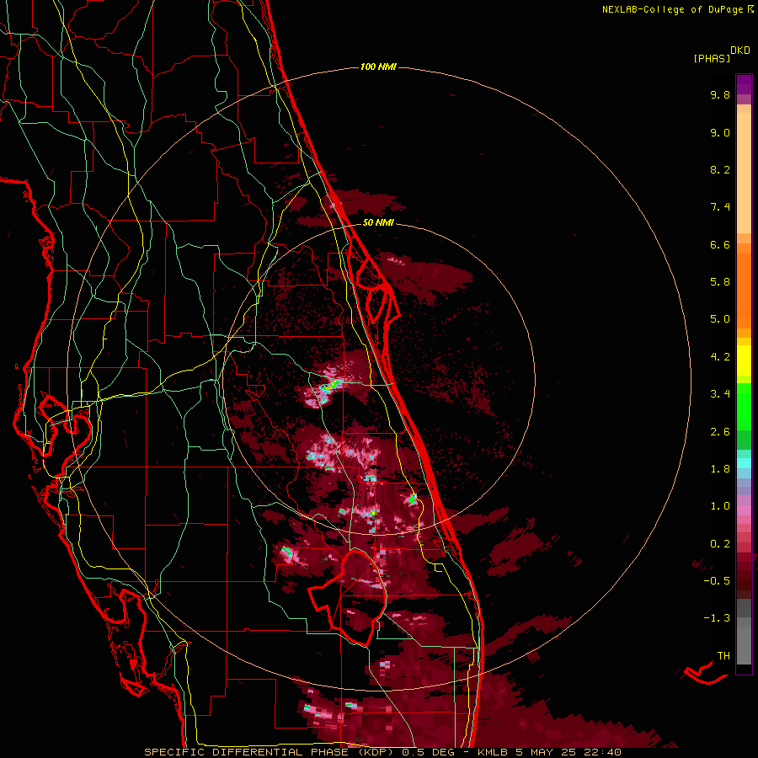This screenshot has height=758, width=758.
Task: Click the 100 NMI range ring label
Action: [378, 67]
